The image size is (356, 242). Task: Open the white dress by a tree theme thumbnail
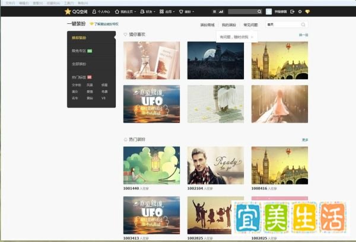[x=215, y=104]
